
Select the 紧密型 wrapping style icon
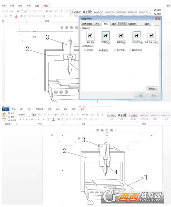tap(121, 35)
